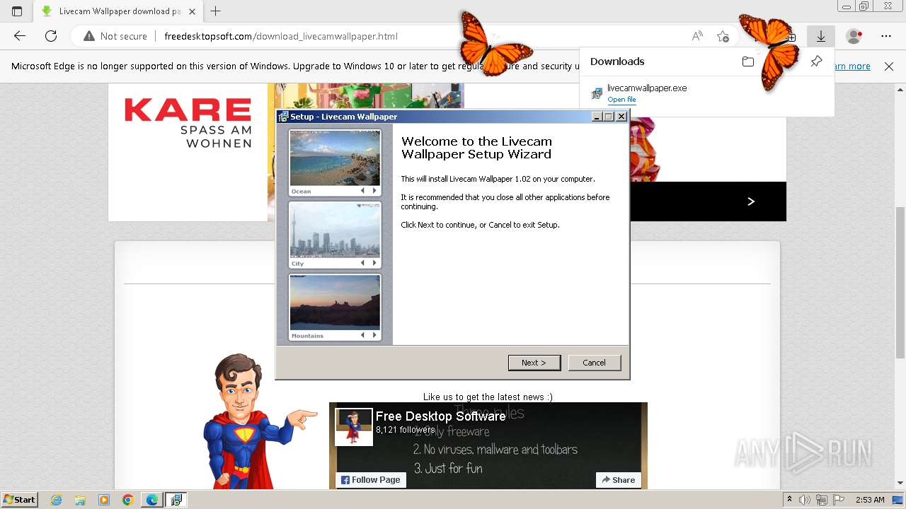Minimize the Setup wizard window
The width and height of the screenshot is (906, 509).
point(597,117)
